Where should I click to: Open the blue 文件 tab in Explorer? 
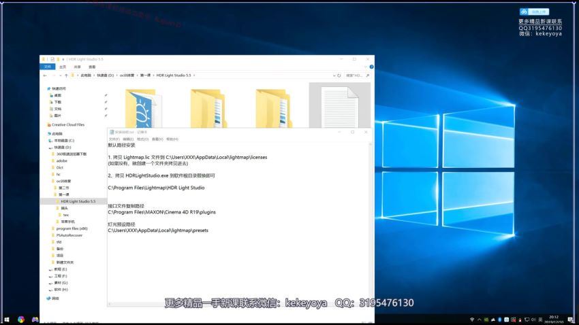47,67
